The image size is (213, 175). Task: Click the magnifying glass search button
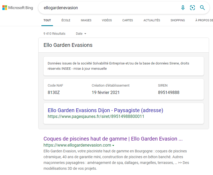pos(202,8)
